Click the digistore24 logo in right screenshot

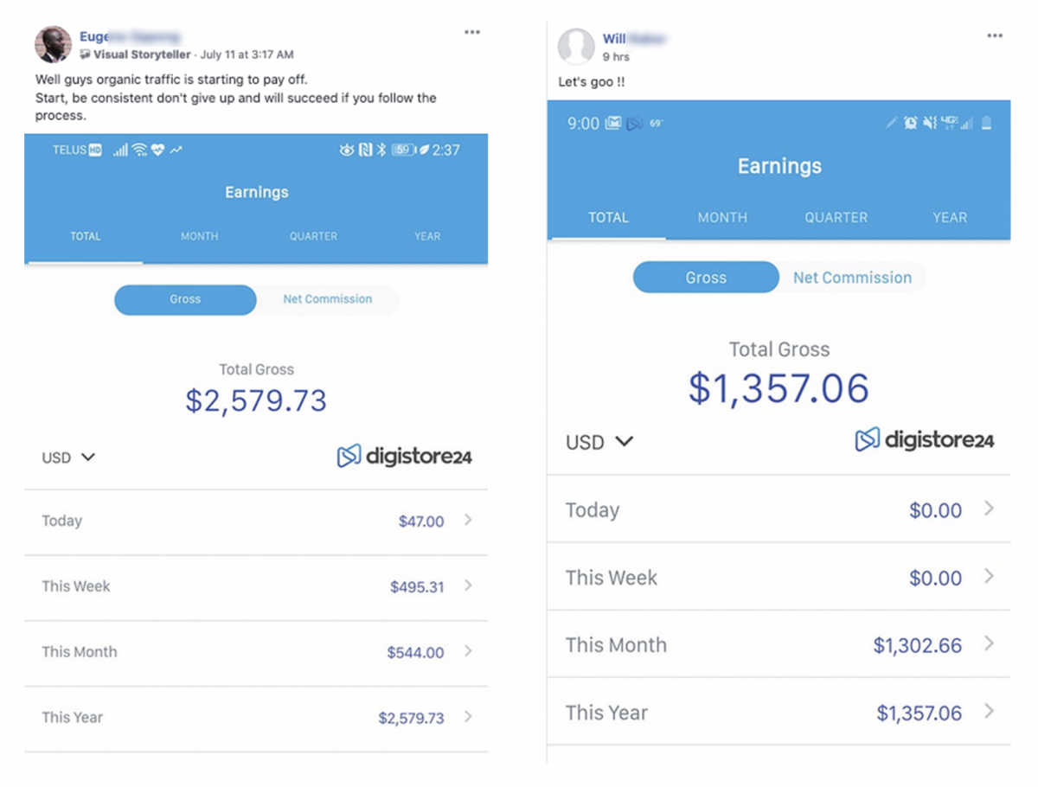click(x=925, y=439)
